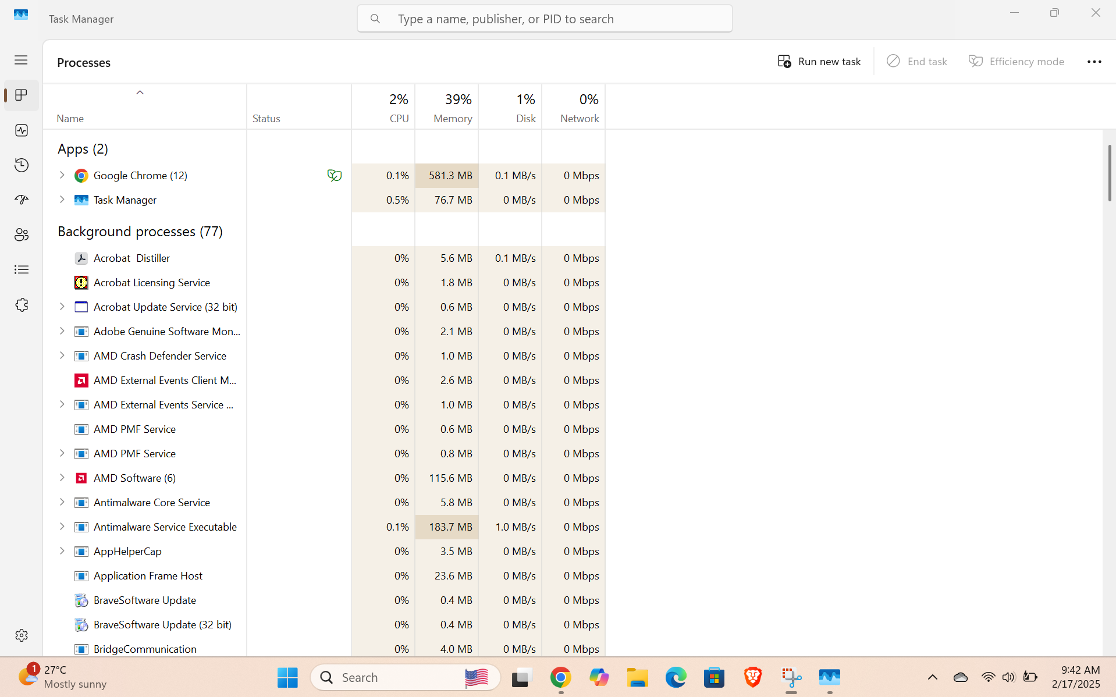The image size is (1116, 697).
Task: Launch Brave browser from the taskbar
Action: click(752, 677)
